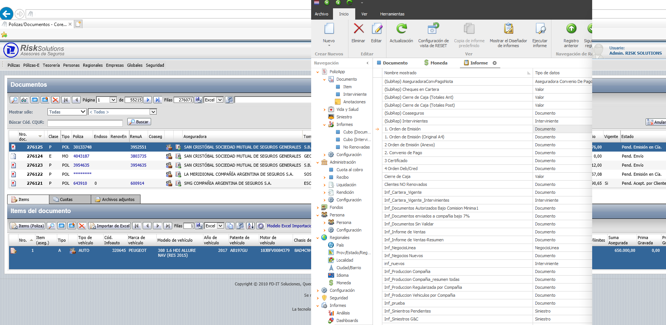Select Dashboards in navigation tree
Image resolution: width=666 pixels, height=325 pixels.
pyautogui.click(x=347, y=320)
